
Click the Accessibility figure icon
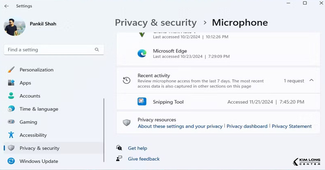click(x=11, y=135)
